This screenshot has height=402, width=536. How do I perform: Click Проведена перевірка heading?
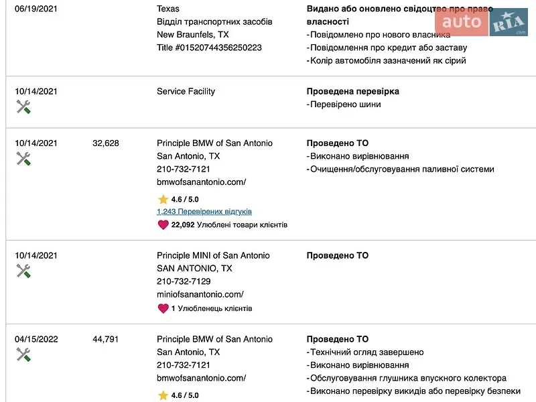[x=353, y=91]
